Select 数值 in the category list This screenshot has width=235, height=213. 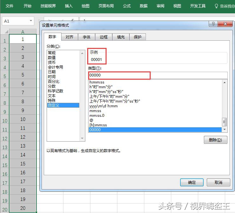(x=63, y=57)
